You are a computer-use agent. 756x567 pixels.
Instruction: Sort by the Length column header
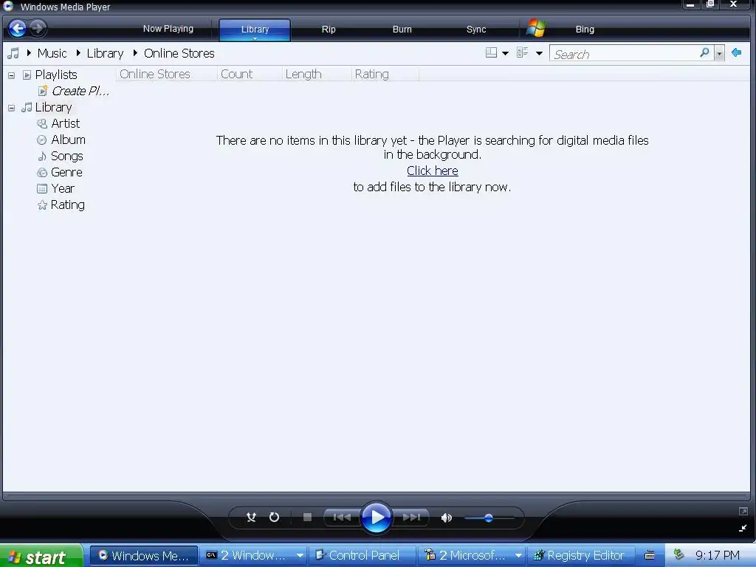coord(316,74)
